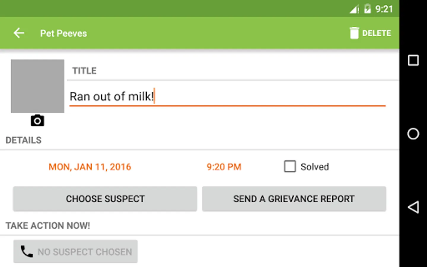The width and height of the screenshot is (427, 267).
Task: Click the 9:21 clock in status bar
Action: pyautogui.click(x=384, y=9)
